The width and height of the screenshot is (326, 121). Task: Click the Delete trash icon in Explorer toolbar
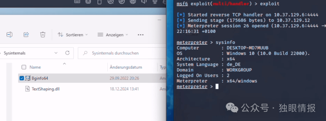43,35
